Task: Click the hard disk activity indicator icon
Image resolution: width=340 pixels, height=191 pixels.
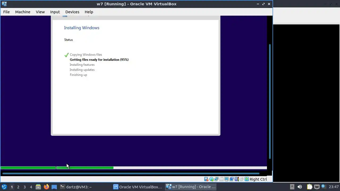Action: 206,179
